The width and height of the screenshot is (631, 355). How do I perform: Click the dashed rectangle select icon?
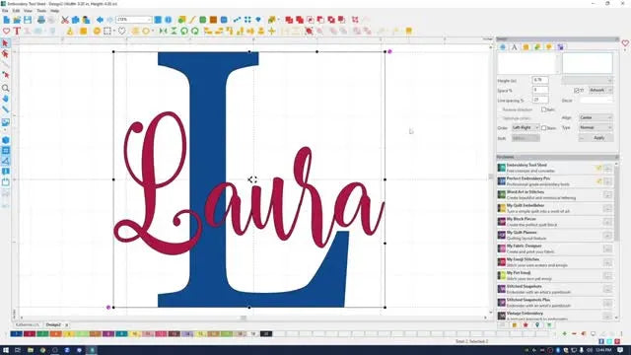click(107, 31)
